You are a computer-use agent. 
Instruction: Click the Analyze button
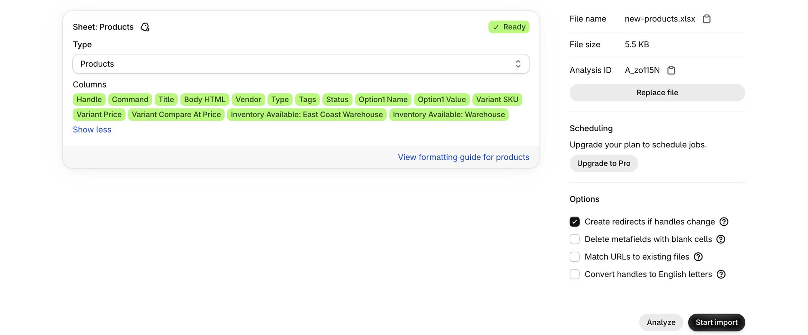click(661, 322)
